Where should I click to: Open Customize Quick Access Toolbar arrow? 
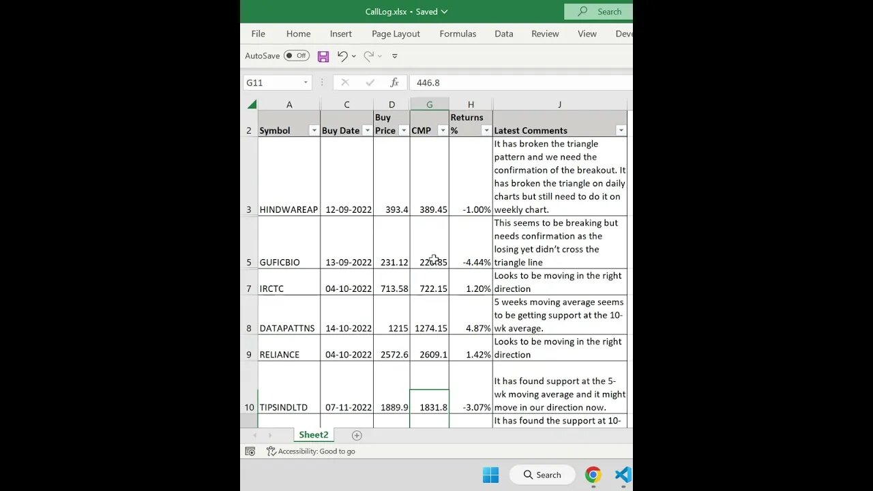coord(394,56)
